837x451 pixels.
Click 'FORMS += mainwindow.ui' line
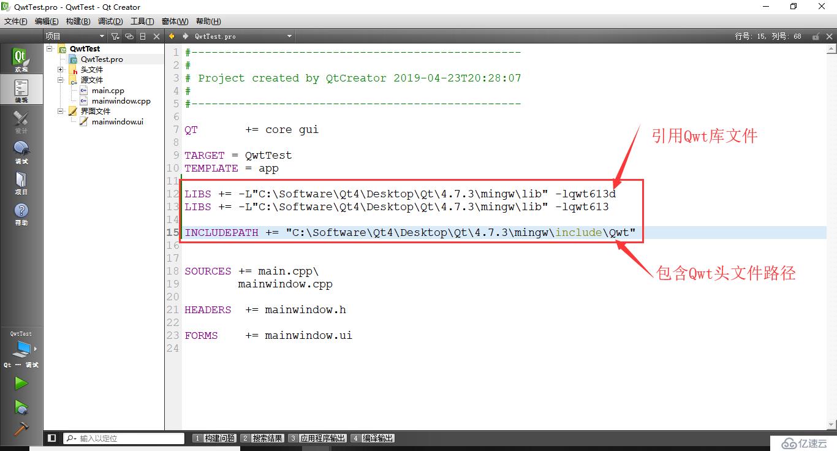pyautogui.click(x=268, y=335)
